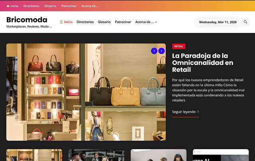Select Glosario in the main navigation
The width and height of the screenshot is (255, 161).
(104, 22)
